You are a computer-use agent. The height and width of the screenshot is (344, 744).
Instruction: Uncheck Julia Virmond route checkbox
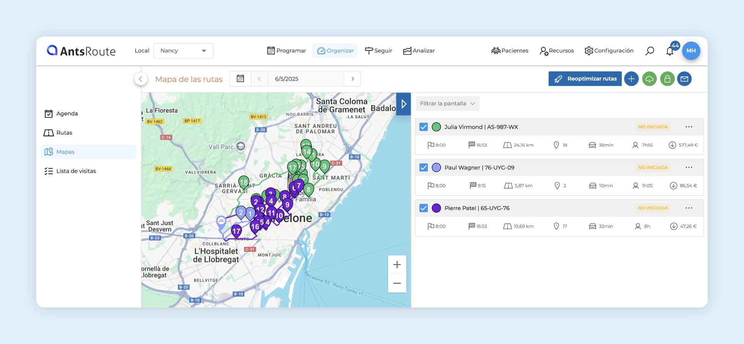click(x=424, y=127)
